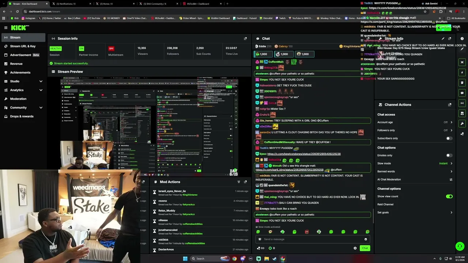Toggle Emotes only chat option

(449, 155)
